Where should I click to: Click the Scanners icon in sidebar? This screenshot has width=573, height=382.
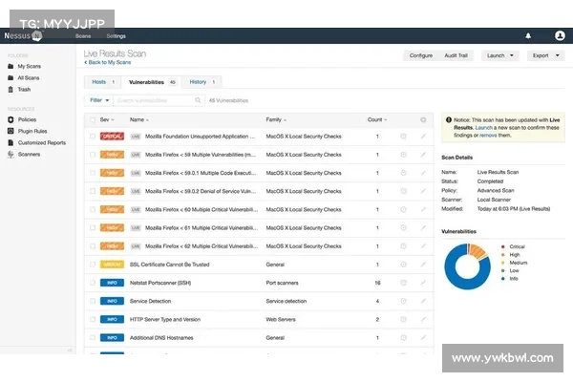point(11,155)
